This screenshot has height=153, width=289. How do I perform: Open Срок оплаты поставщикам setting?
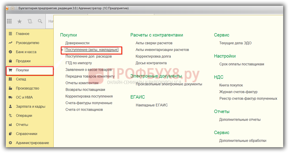[242, 64]
